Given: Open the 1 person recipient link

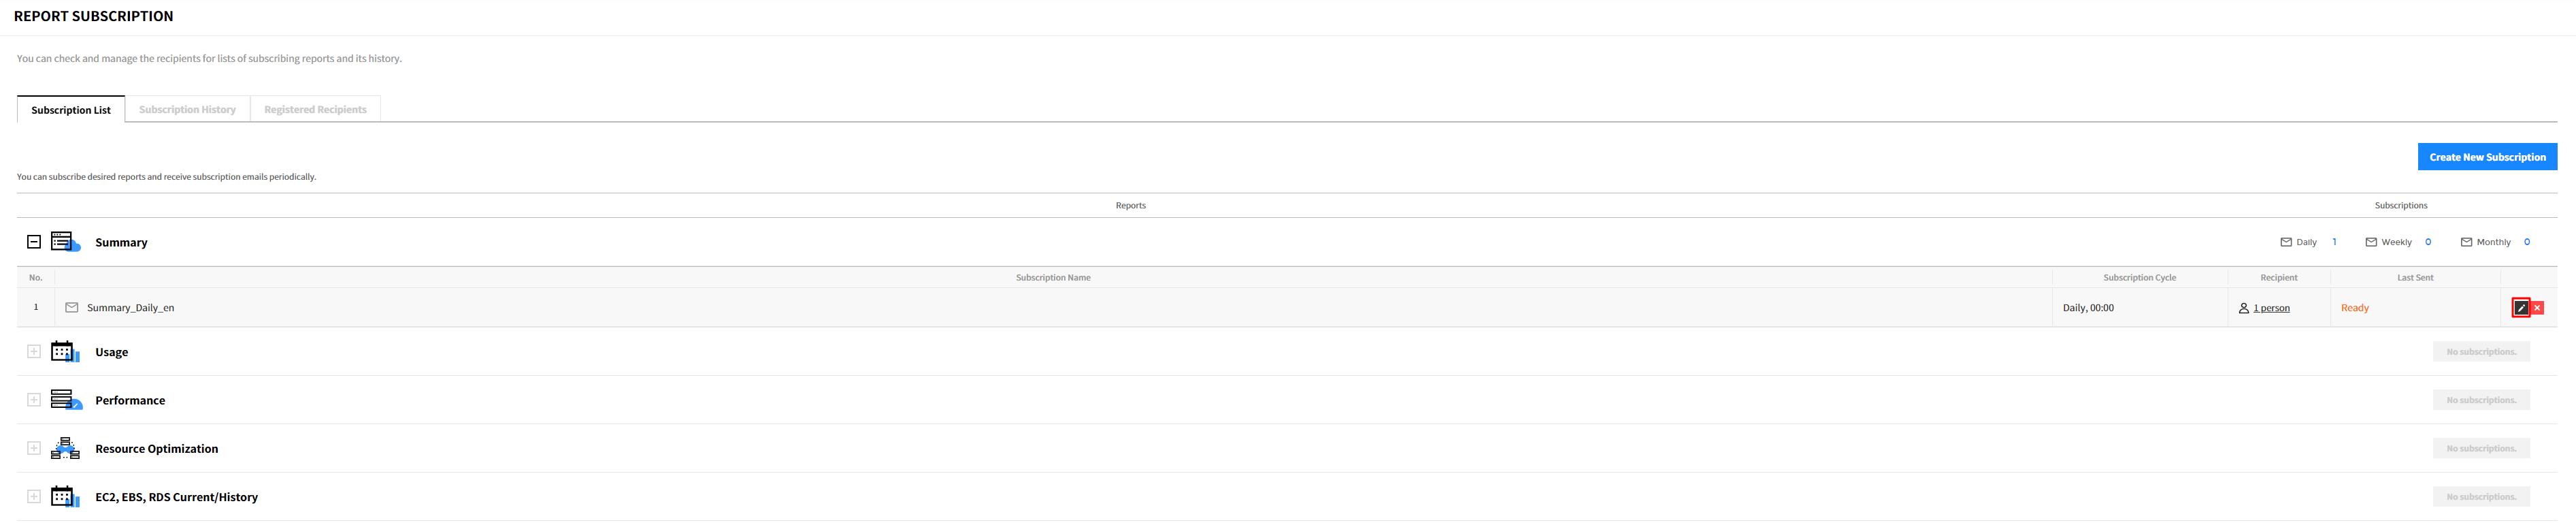Looking at the screenshot, I should pos(2271,308).
